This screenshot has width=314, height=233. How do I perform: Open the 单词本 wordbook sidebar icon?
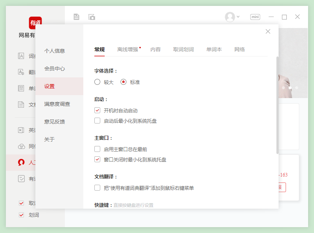tap(21, 88)
